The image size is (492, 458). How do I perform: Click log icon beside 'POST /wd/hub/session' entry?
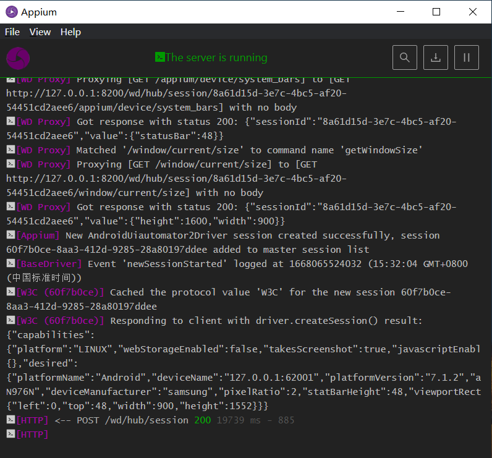pyautogui.click(x=11, y=420)
